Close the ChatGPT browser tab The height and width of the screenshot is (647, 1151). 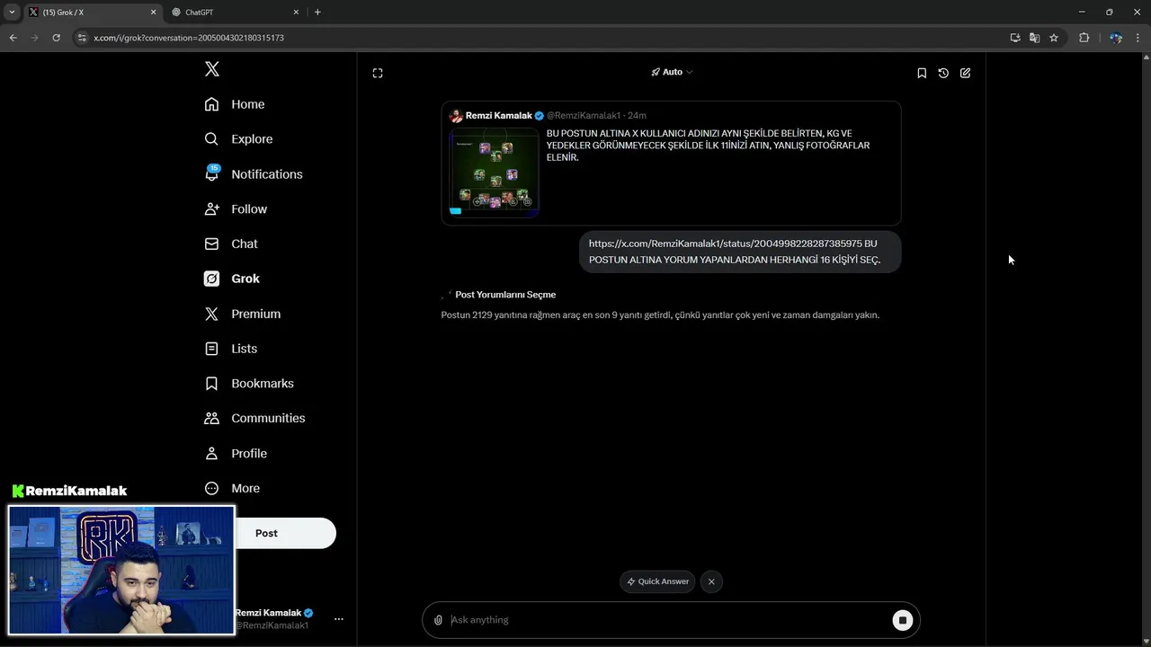(296, 12)
